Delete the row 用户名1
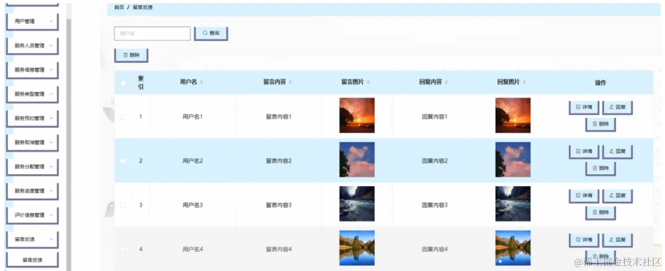The image size is (665, 271). pos(600,125)
